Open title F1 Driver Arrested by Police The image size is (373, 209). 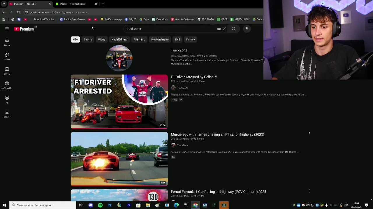[194, 77]
